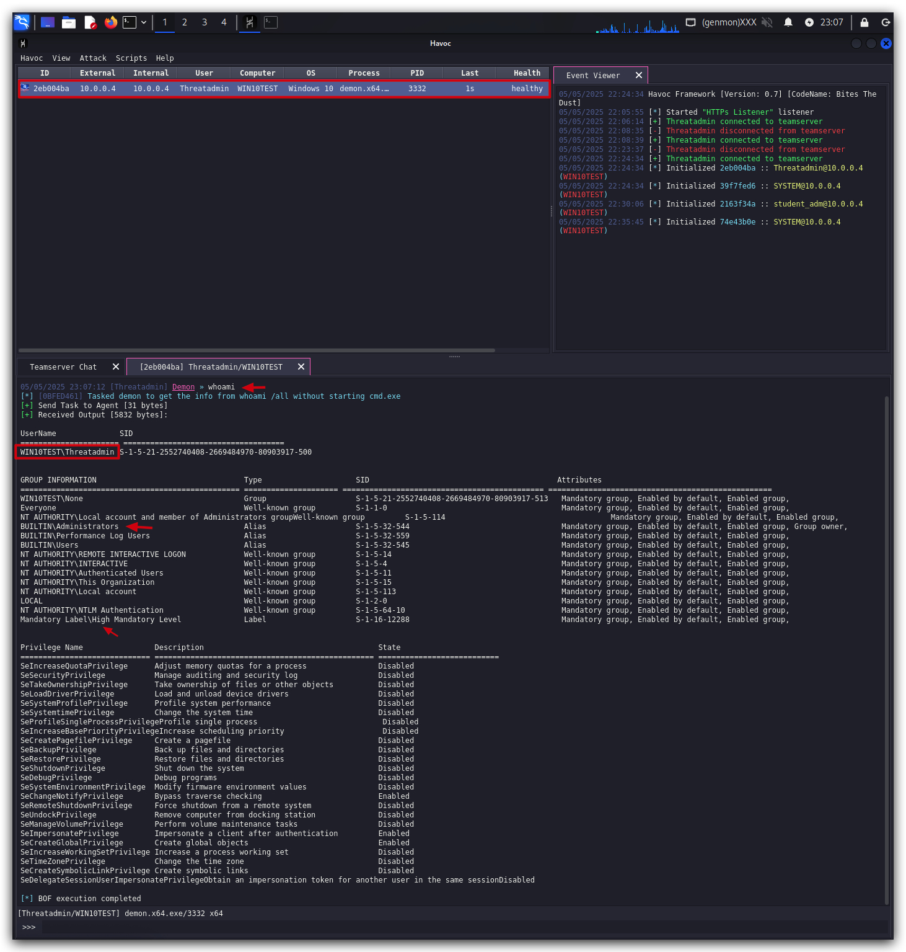Focus the demon command input field
Screen dimensions: 906x952
coord(465,927)
